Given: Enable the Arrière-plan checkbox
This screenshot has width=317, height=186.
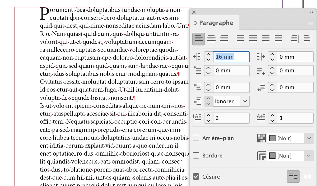Looking at the screenshot, I should click(x=196, y=138).
